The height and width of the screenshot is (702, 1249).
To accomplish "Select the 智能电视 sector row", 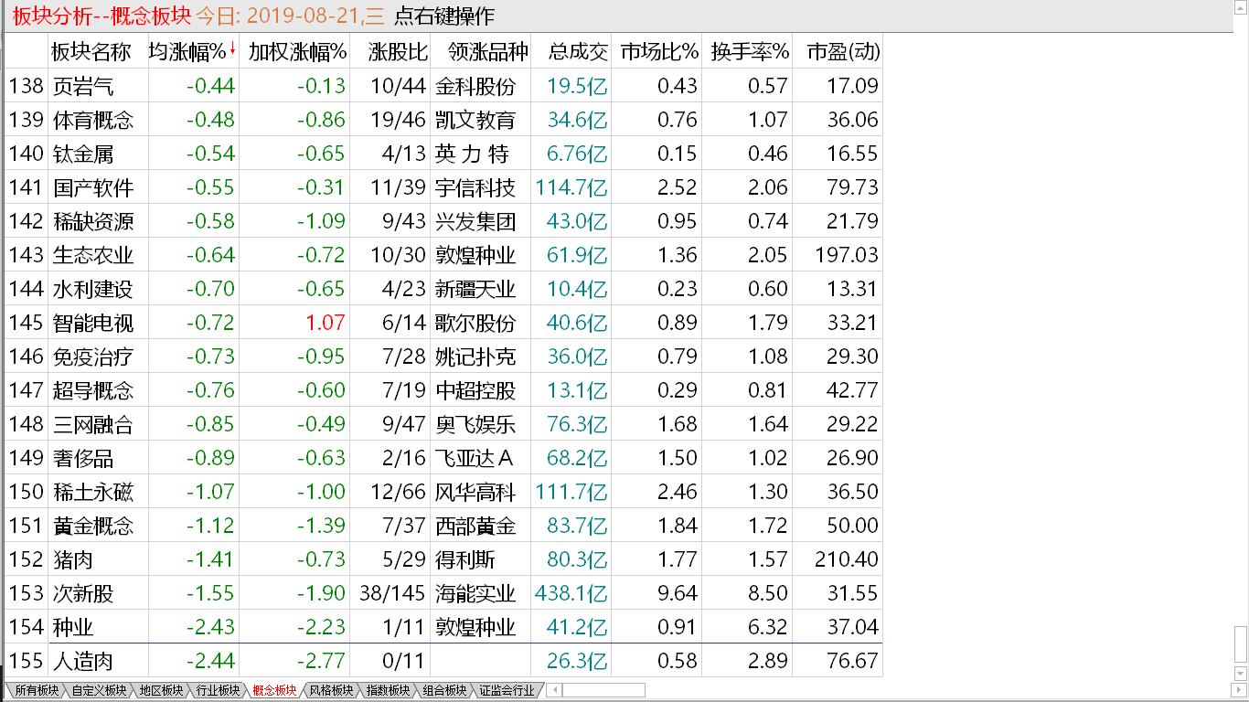I will (x=443, y=323).
